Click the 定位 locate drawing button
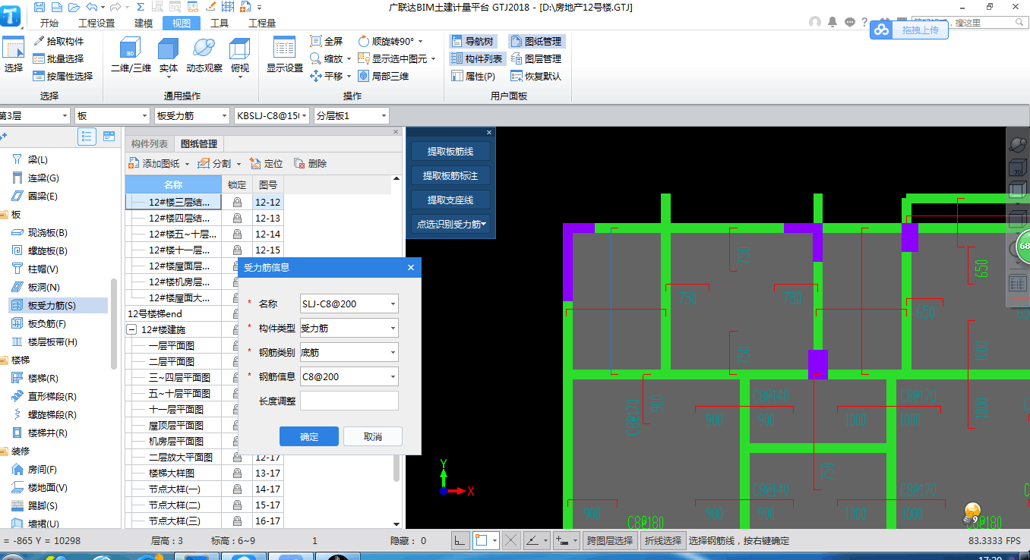The height and width of the screenshot is (560, 1030). click(267, 163)
